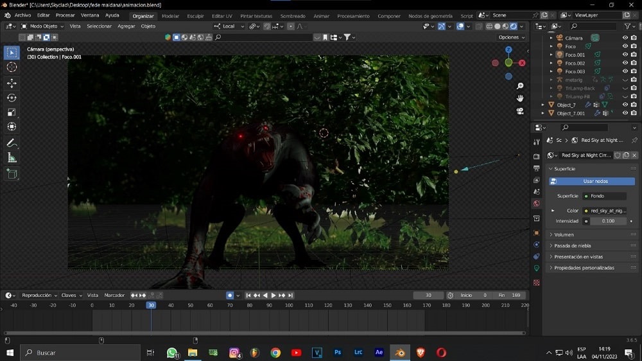
Task: Expand the Object_7 tree item
Action: tap(542, 105)
